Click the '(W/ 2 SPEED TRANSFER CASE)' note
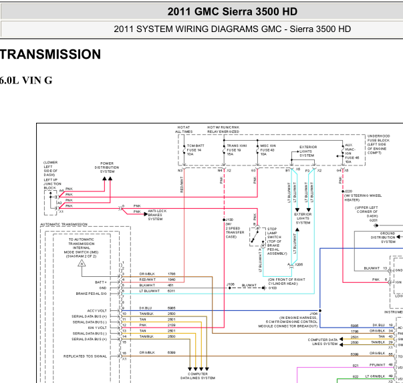This screenshot has width=403, height=383. point(235,230)
